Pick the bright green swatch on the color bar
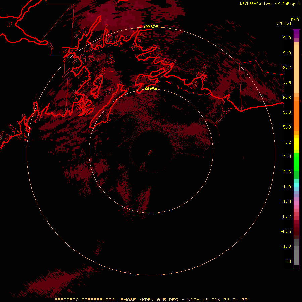This screenshot has height=302, width=302. click(296, 162)
